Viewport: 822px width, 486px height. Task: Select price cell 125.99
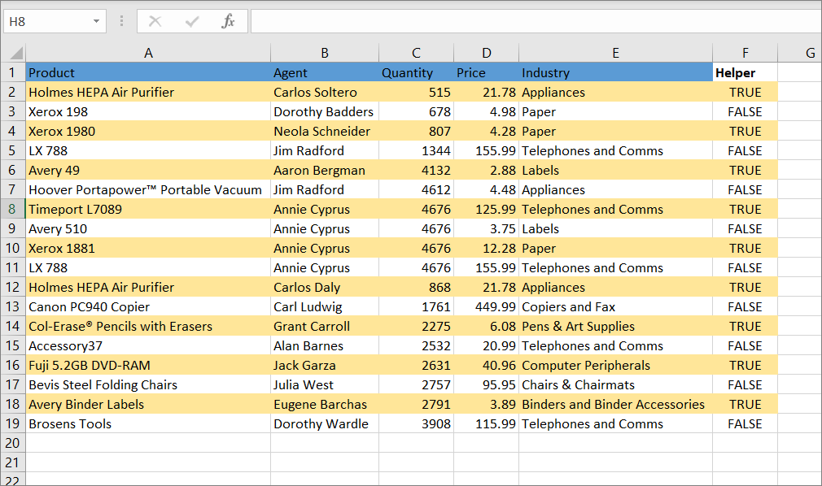[487, 209]
